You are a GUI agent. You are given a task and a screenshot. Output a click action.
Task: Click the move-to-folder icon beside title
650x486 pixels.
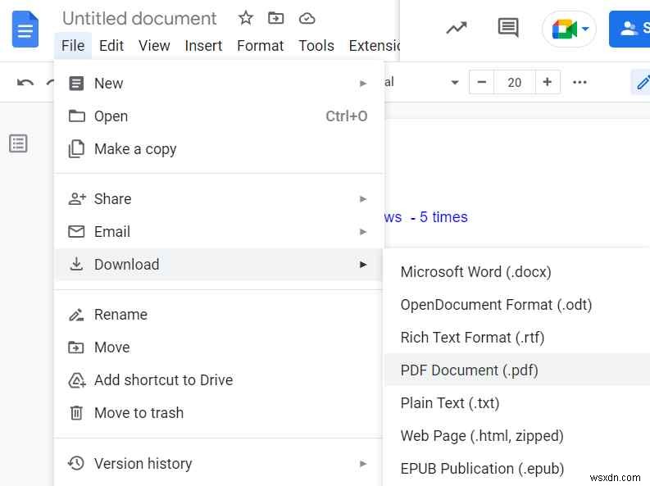(x=275, y=18)
